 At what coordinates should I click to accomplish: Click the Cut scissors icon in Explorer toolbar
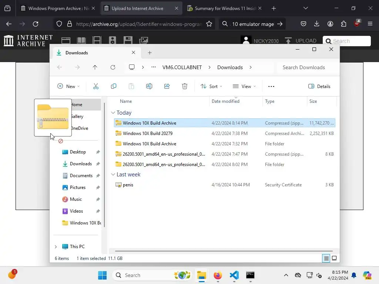(x=96, y=86)
